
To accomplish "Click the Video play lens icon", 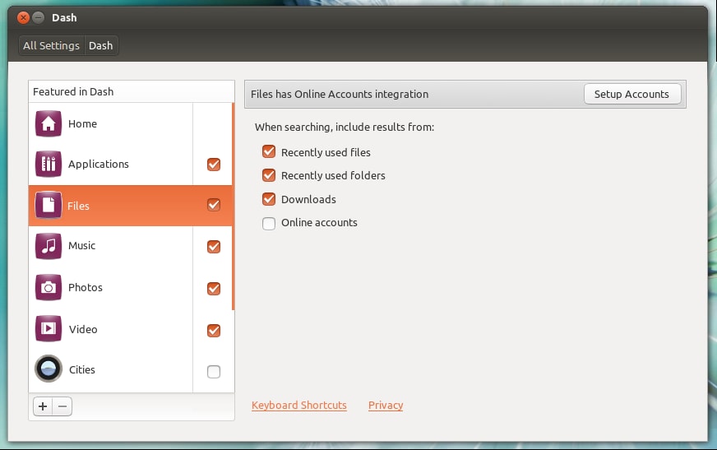I will coord(48,328).
